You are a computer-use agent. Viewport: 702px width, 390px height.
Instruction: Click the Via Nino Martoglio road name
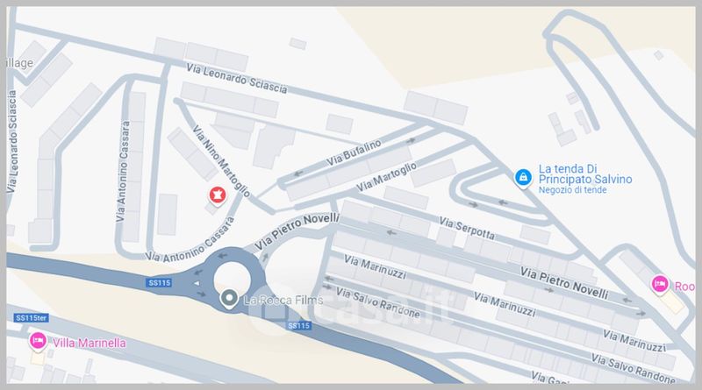point(221,160)
